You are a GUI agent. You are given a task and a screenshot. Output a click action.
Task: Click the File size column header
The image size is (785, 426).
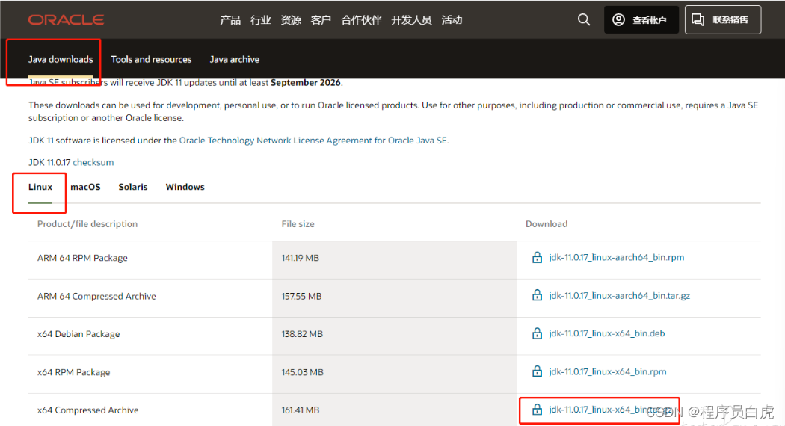(x=298, y=223)
